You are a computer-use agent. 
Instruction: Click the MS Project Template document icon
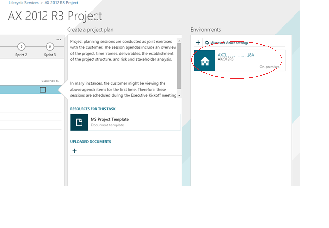79,122
